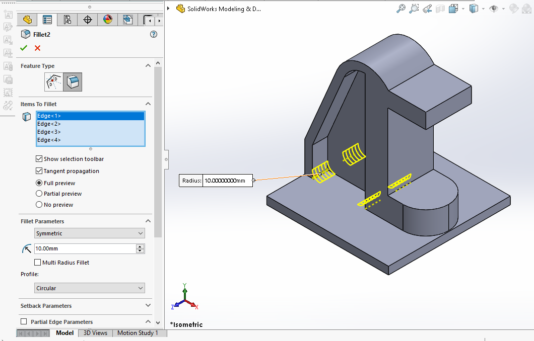Image resolution: width=534 pixels, height=341 pixels.
Task: Open the Symmetric fillet method dropdown
Action: click(x=90, y=233)
